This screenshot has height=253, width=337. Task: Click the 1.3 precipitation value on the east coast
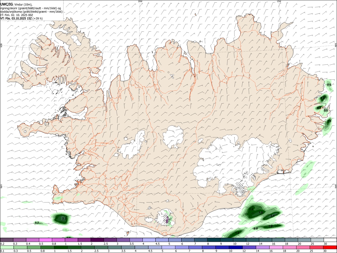pos(329,121)
